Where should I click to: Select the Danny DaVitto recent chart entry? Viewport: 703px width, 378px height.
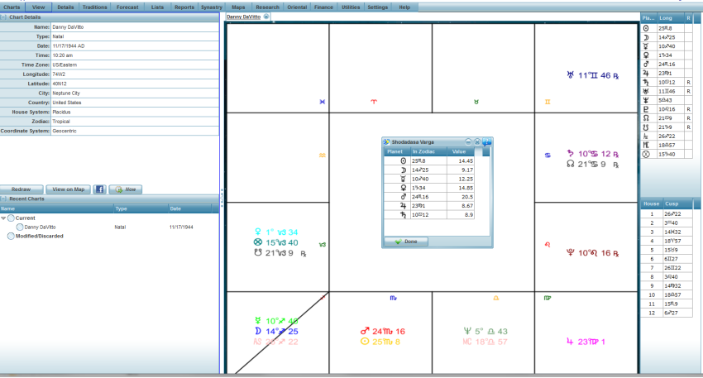pos(40,227)
